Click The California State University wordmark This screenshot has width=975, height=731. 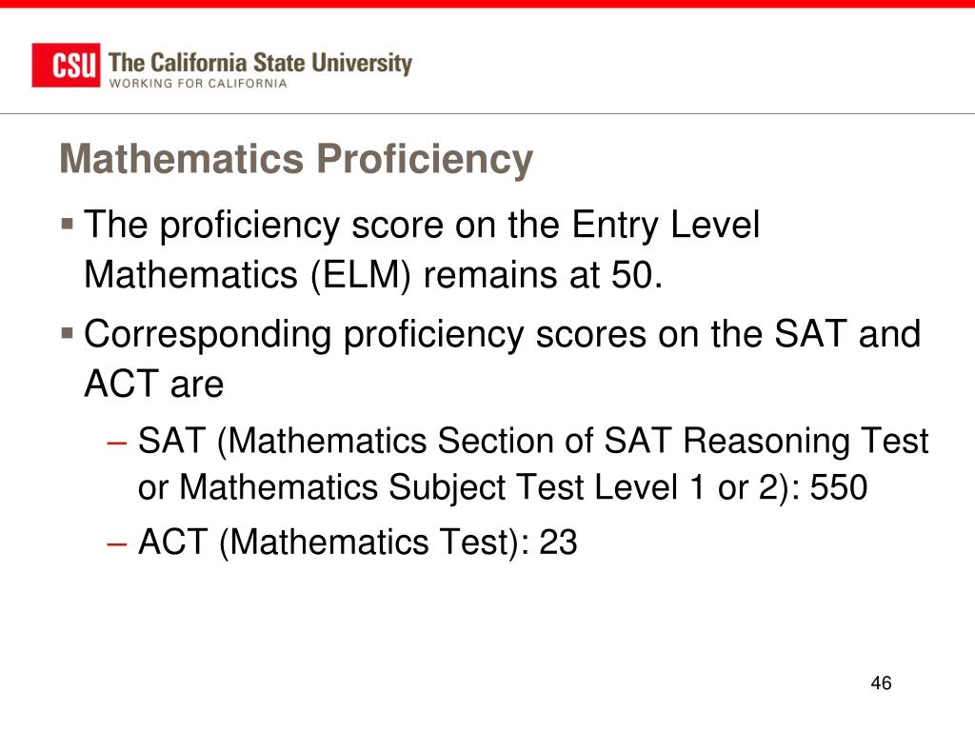point(260,63)
